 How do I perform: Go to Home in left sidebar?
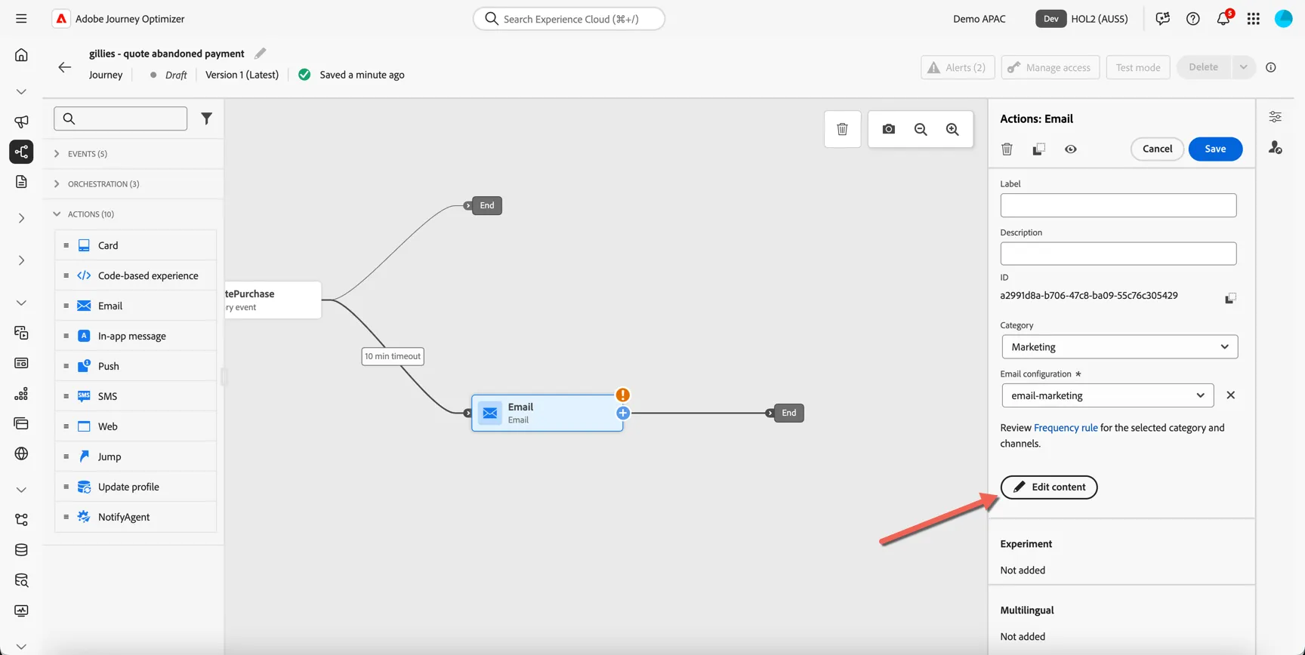tap(21, 54)
